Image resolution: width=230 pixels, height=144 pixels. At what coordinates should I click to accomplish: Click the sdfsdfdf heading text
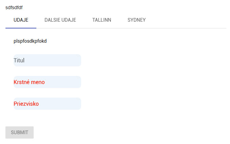[x=14, y=7]
